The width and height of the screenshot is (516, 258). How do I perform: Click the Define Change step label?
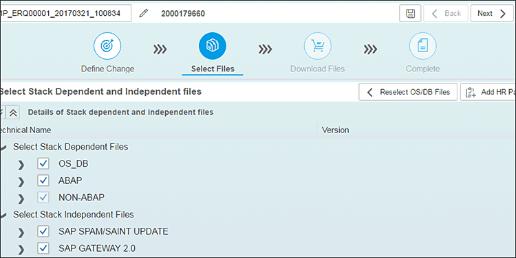[107, 69]
